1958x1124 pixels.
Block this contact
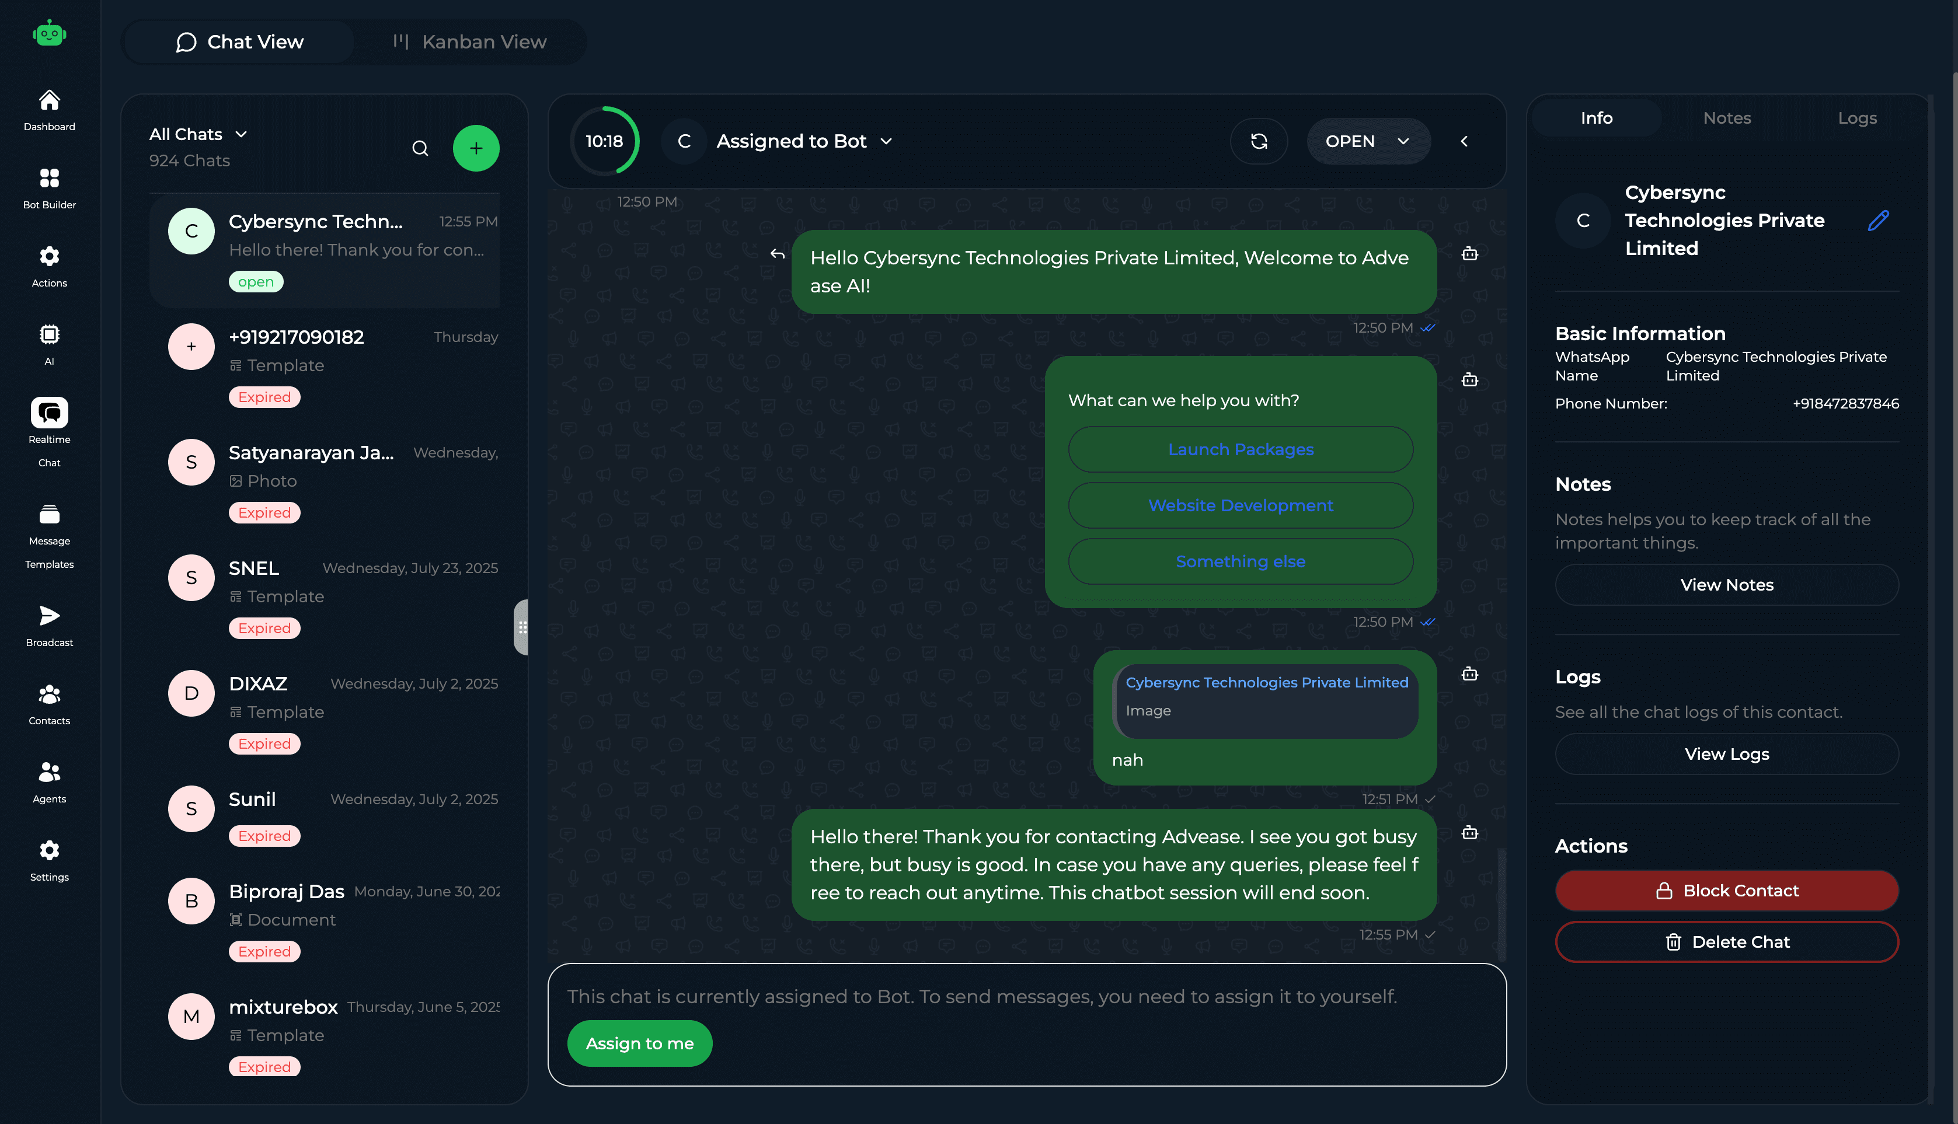[x=1726, y=890]
